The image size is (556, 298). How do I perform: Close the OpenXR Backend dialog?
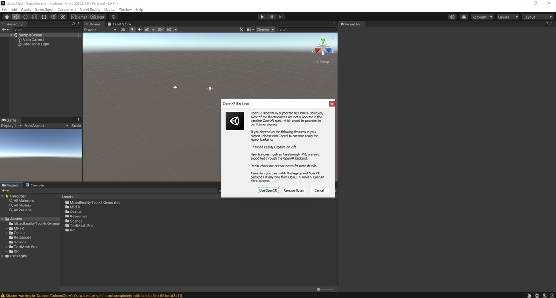tap(332, 104)
